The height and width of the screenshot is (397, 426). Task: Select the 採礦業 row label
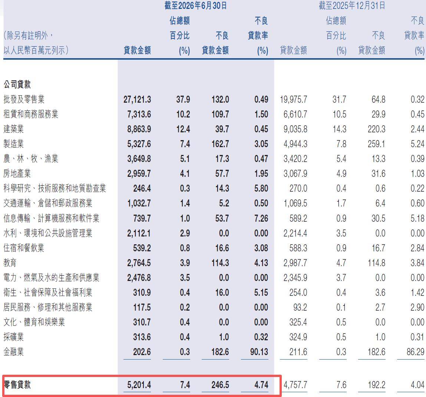(x=14, y=337)
